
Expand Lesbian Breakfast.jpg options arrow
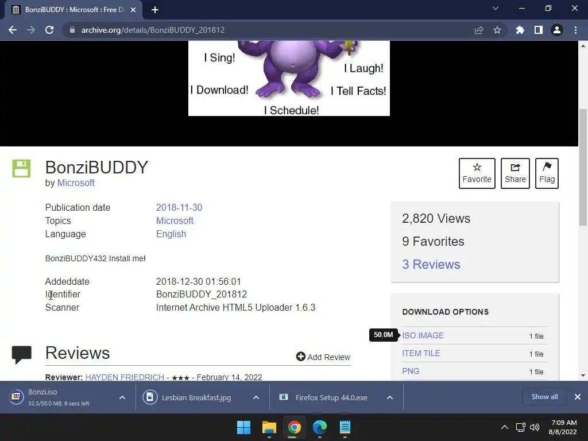pyautogui.click(x=256, y=397)
